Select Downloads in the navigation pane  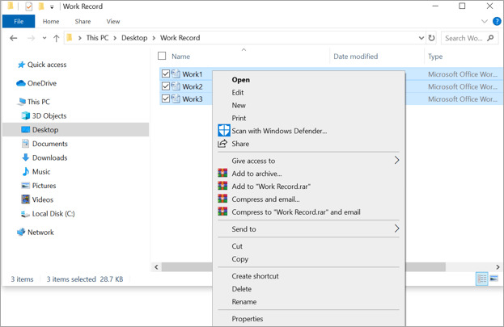pos(49,157)
